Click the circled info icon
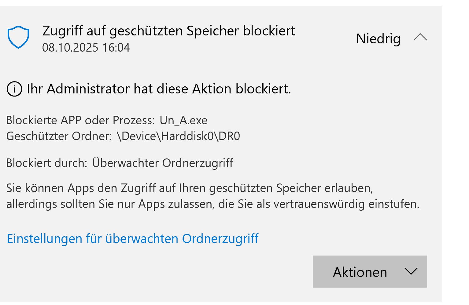Screen dimensions: 469x305 14,89
